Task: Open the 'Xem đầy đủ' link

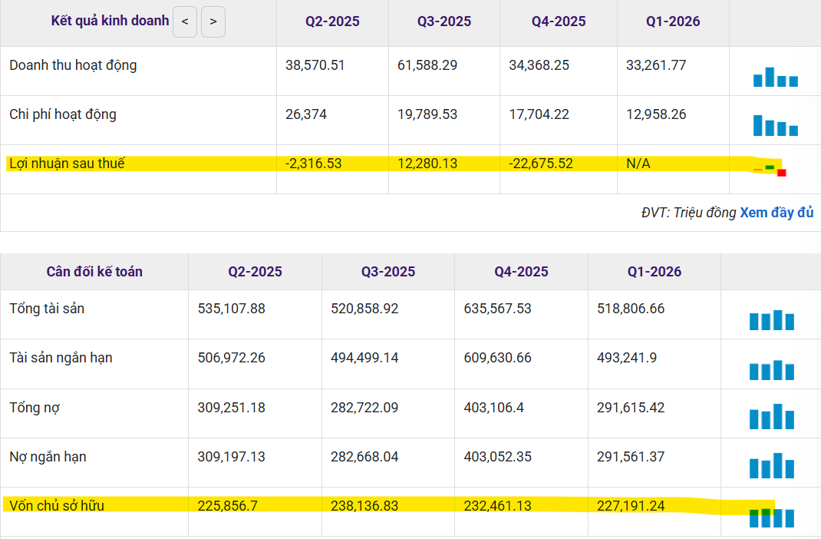Action: coord(776,213)
